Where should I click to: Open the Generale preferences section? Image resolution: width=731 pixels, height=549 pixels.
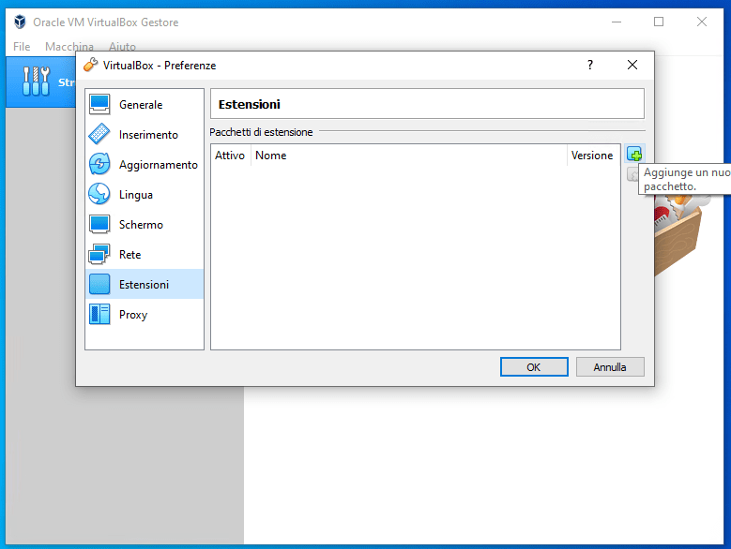pos(141,105)
